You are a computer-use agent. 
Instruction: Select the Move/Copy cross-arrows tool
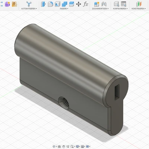[x=79, y=4]
